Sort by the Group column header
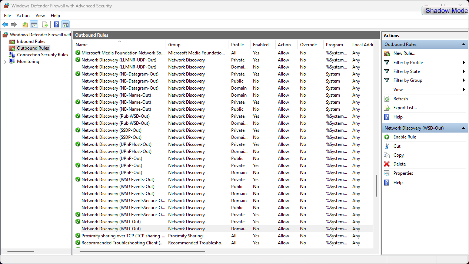469x264 pixels. (197, 45)
